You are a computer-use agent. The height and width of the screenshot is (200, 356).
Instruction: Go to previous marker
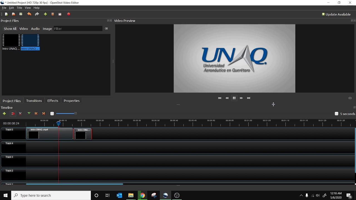(x=36, y=114)
